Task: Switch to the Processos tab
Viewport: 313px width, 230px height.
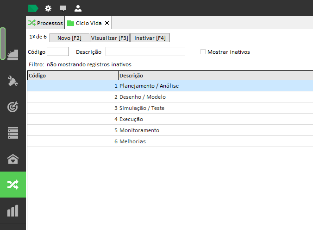Action: 45,23
